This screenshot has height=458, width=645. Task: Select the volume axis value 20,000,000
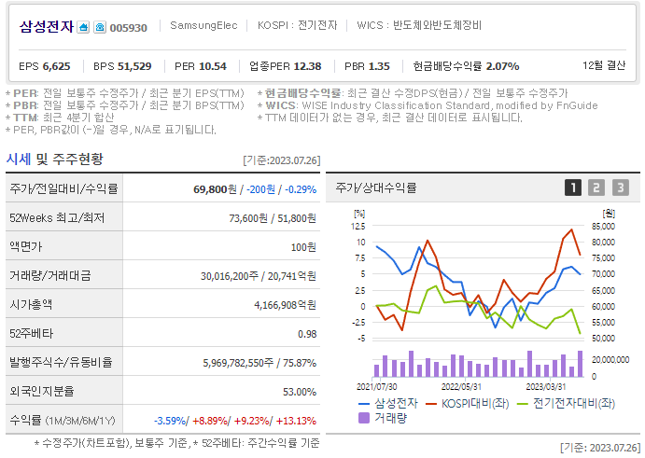610,360
